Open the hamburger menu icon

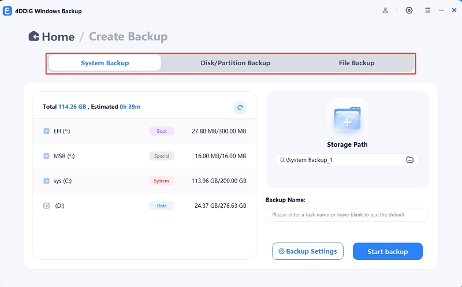[427, 10]
